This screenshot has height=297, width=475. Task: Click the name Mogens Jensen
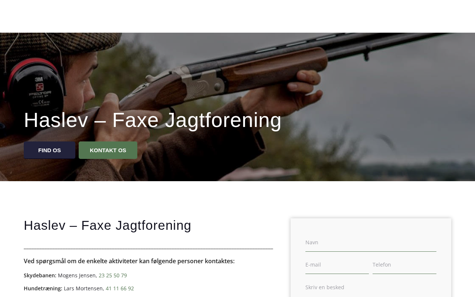(77, 275)
